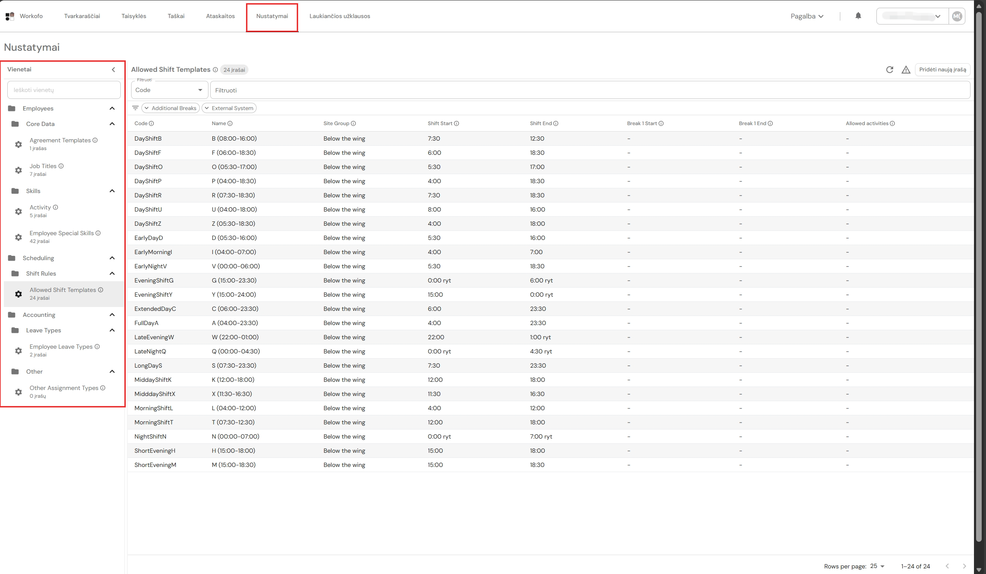Open the Ataskaitos tab
This screenshot has height=574, width=986.
[220, 16]
